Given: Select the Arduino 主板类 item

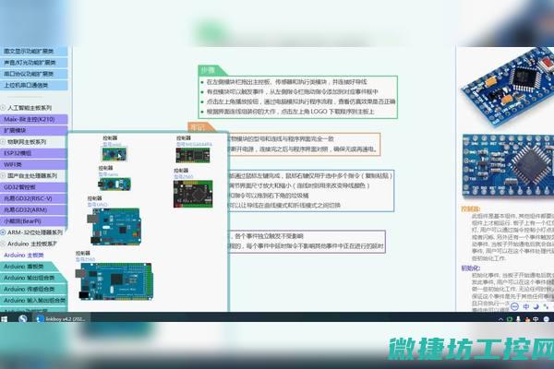Looking at the screenshot, I should point(24,255).
